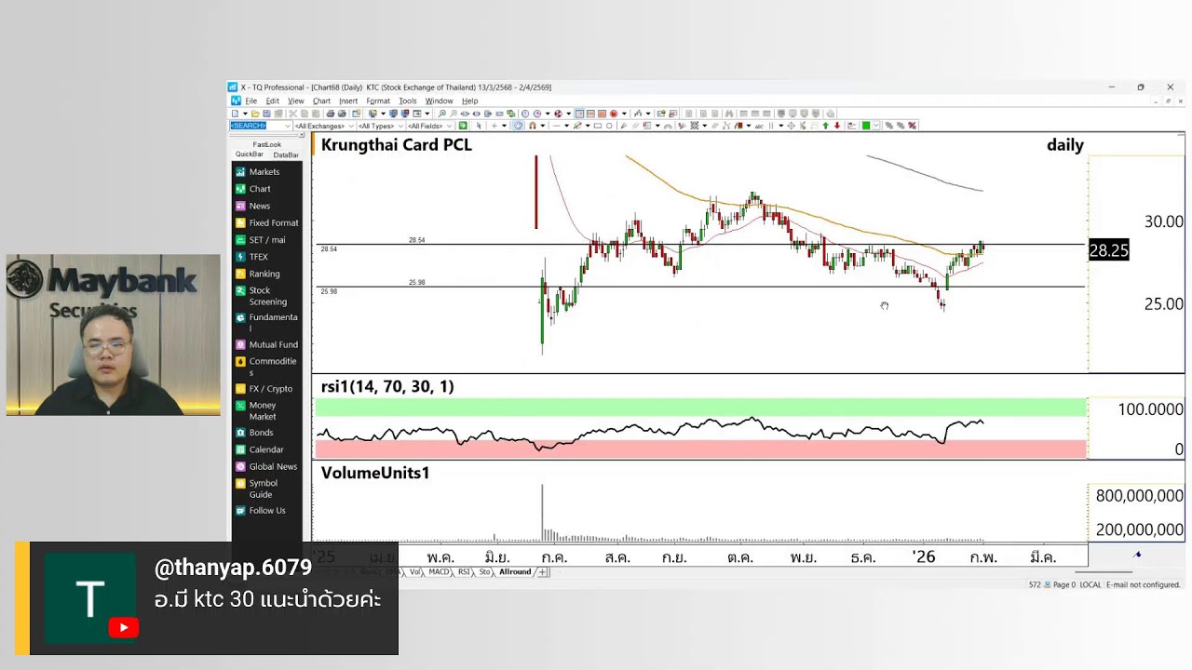
Task: Switch to the RSI sheet tab
Action: (463, 572)
